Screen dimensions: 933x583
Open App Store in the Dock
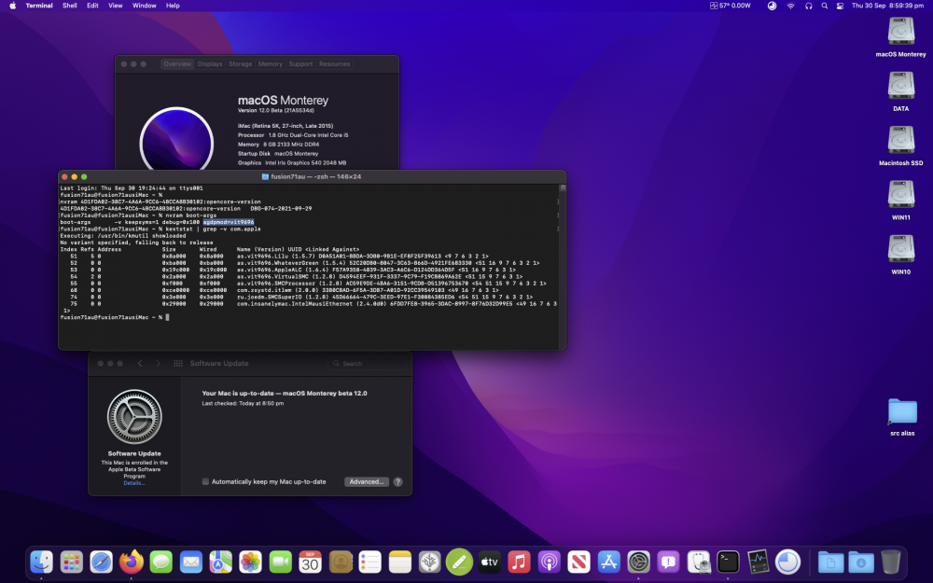(x=608, y=562)
